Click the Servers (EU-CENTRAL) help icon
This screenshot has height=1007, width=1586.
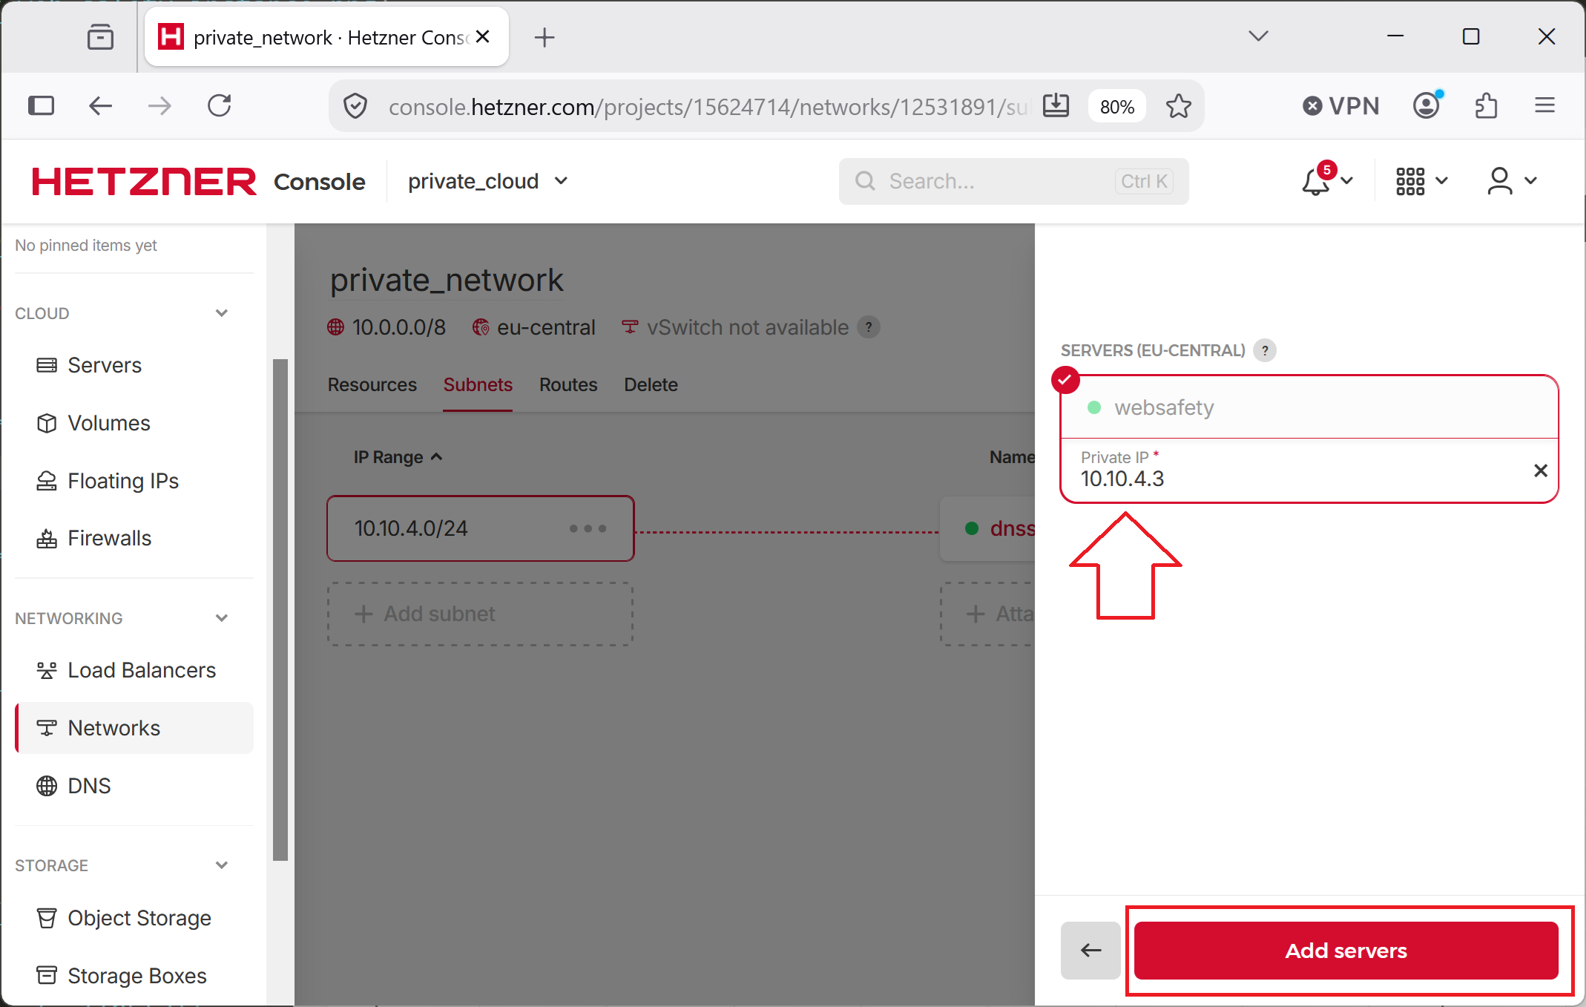pyautogui.click(x=1265, y=350)
